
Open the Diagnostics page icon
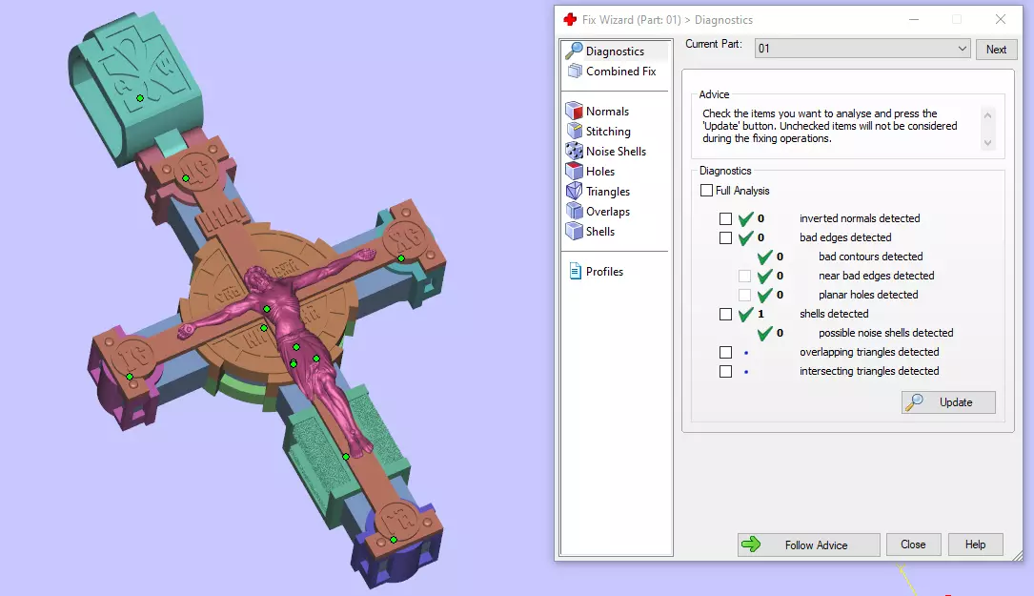point(574,51)
